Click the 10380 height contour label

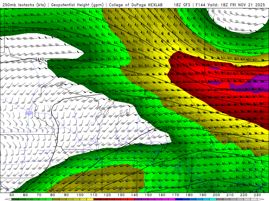tap(13, 27)
